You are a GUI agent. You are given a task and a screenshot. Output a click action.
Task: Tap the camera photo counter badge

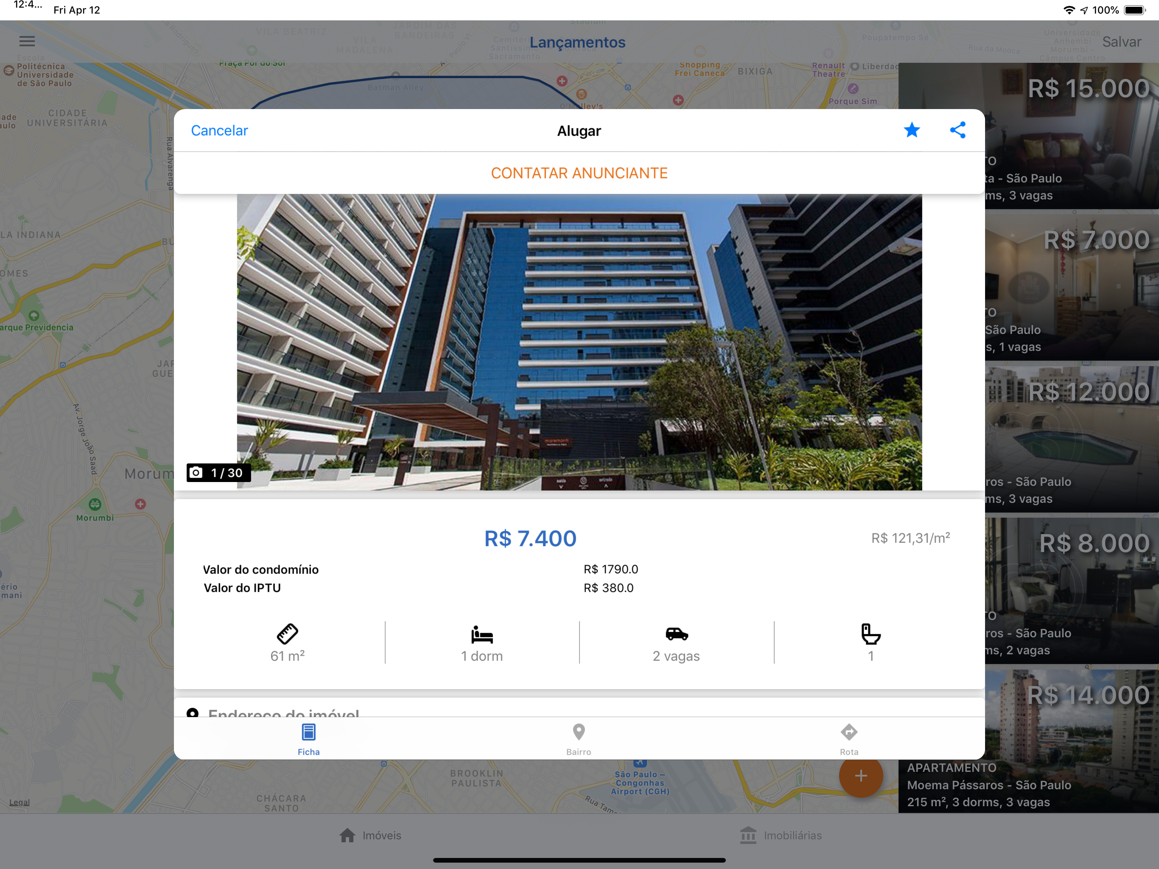coord(218,473)
